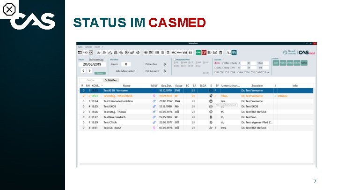
Task: Click the MC toolbar button
Action: (x=174, y=53)
